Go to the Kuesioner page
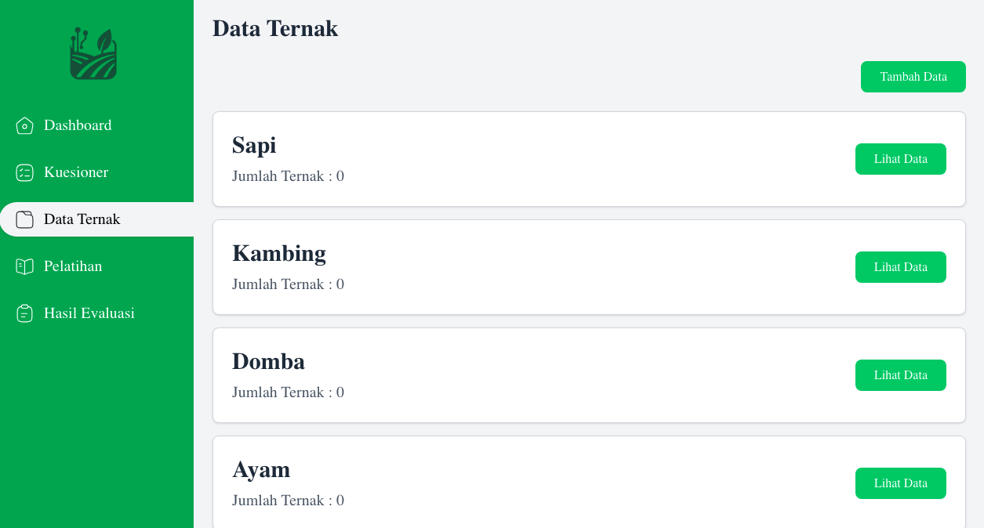This screenshot has height=528, width=984. pos(76,172)
